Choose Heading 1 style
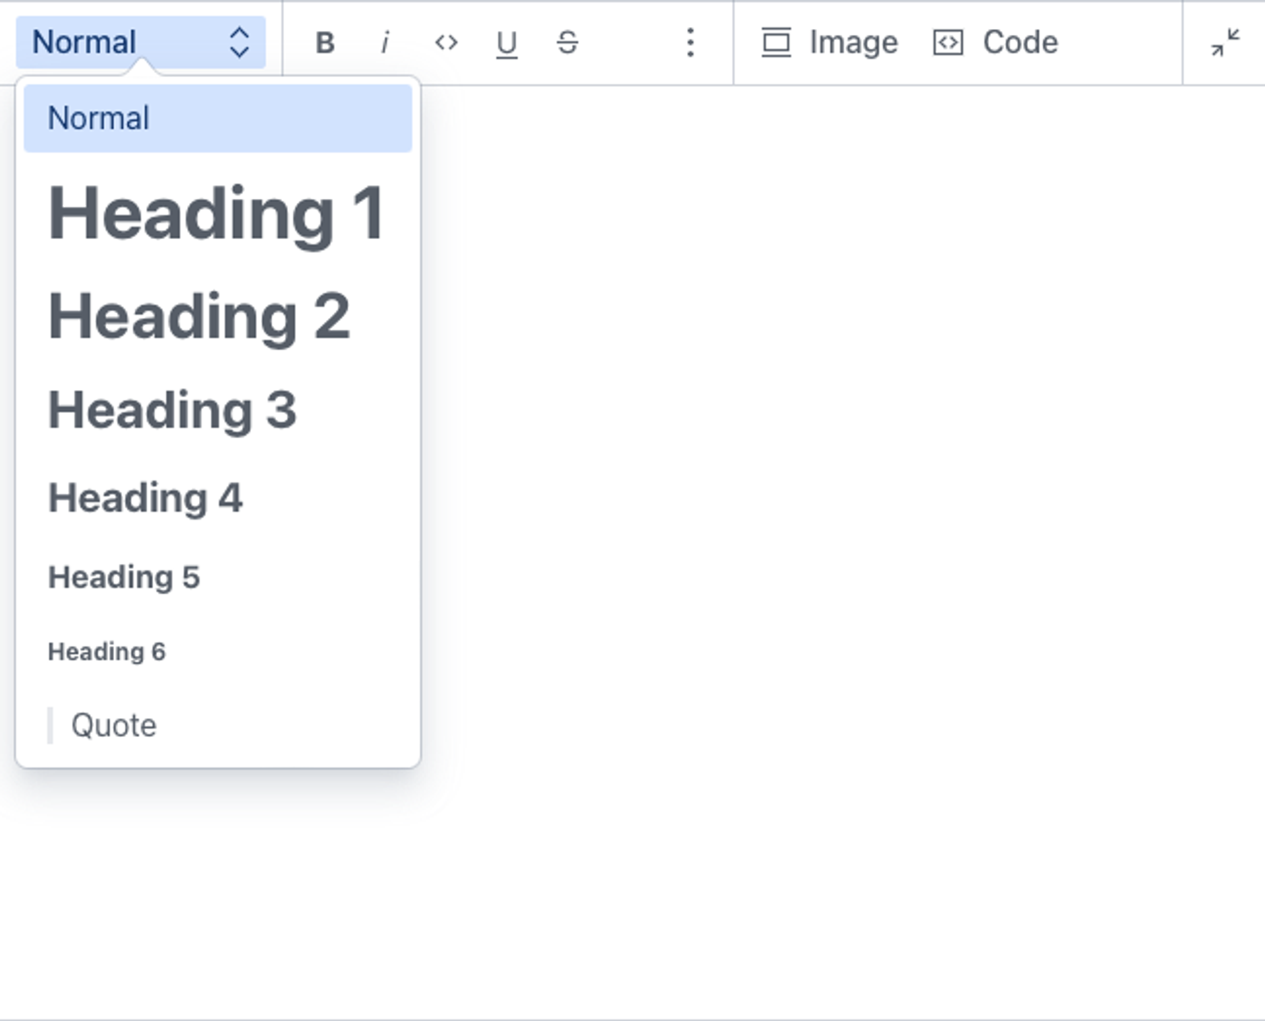Image resolution: width=1265 pixels, height=1021 pixels. tap(216, 213)
